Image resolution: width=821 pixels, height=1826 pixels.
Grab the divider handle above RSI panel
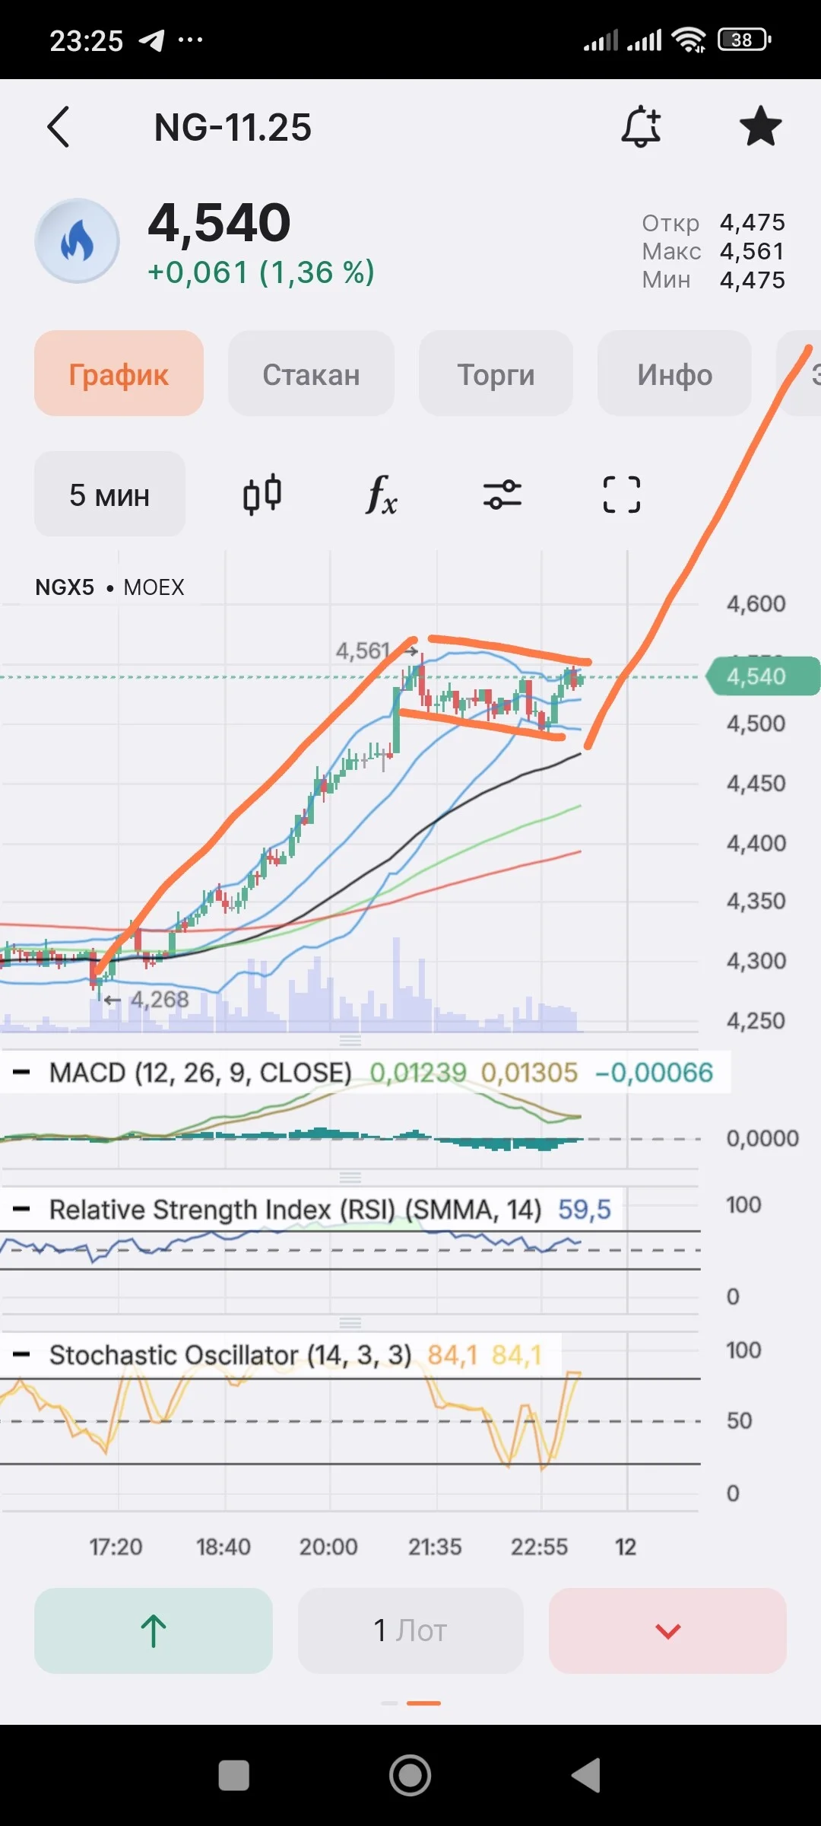click(x=350, y=1178)
